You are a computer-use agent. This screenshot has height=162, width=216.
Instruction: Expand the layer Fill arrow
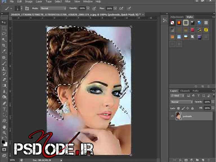pyautogui.click(x=213, y=108)
